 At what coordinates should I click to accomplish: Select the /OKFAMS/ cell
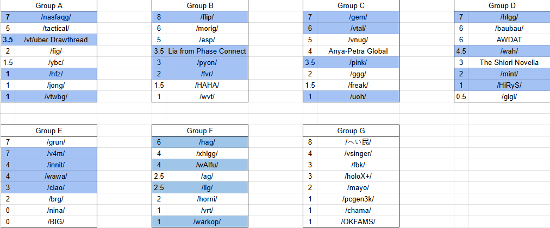click(358, 222)
